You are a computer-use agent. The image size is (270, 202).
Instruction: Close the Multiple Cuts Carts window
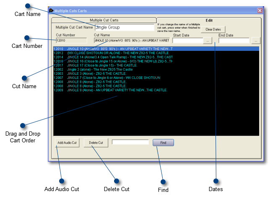(x=260, y=10)
